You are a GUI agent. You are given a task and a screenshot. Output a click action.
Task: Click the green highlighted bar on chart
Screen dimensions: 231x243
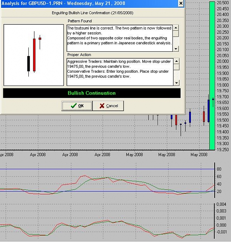click(212, 76)
